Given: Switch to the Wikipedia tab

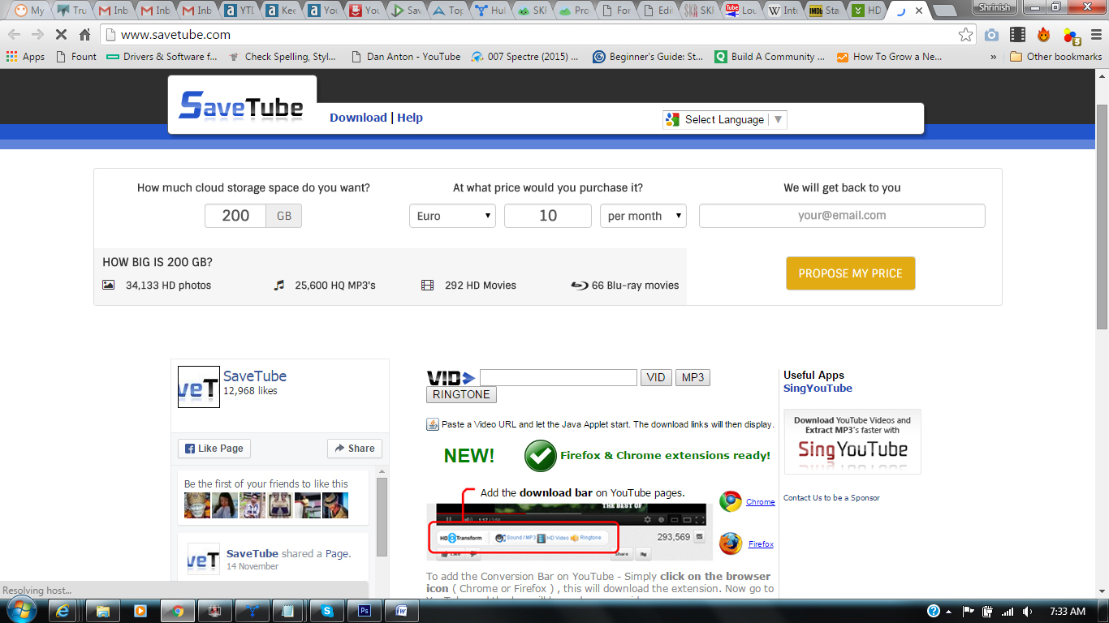Looking at the screenshot, I should (x=781, y=11).
